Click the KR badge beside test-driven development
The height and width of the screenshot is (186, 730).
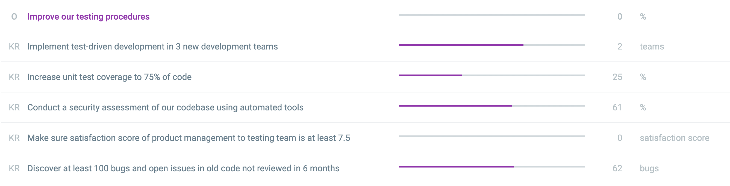click(14, 46)
